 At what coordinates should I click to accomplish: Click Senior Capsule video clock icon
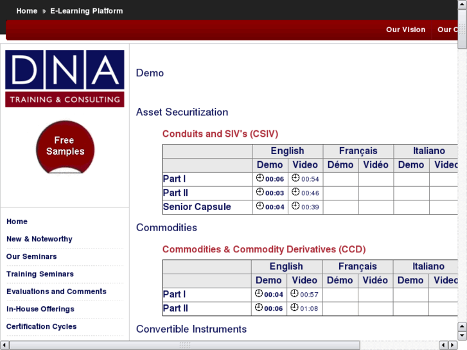(295, 206)
